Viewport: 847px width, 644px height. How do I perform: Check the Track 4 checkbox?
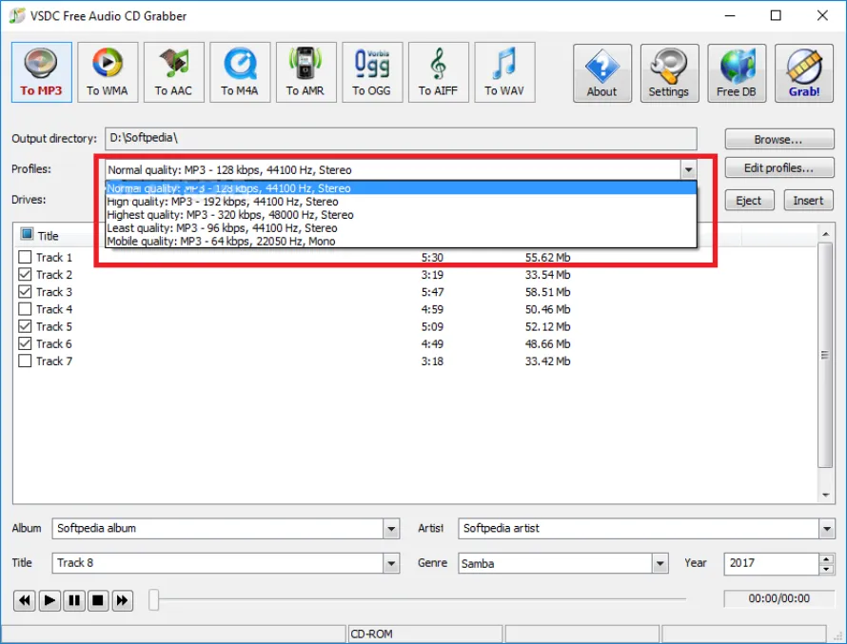click(x=25, y=309)
